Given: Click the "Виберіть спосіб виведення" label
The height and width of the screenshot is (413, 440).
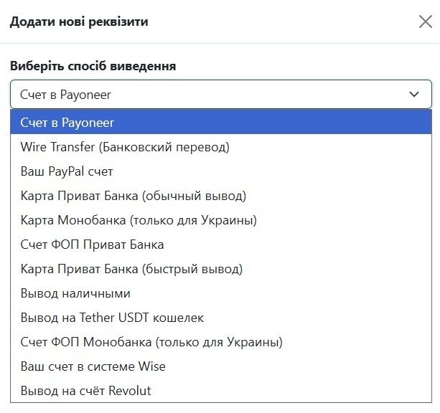Looking at the screenshot, I should pos(93,66).
